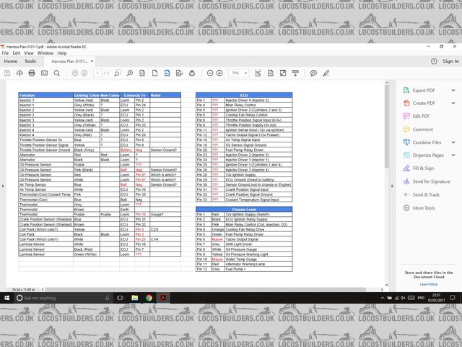Click the 'Chassis Loom' table header
Image resolution: width=462 pixels, height=347 pixels.
pos(244,209)
